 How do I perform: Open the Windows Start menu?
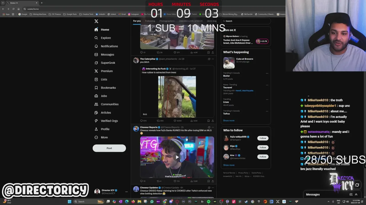click(x=69, y=202)
